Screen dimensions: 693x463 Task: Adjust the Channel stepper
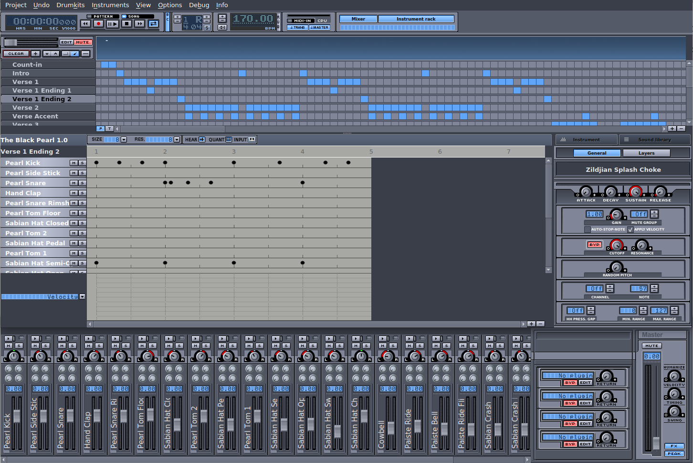[x=610, y=288]
